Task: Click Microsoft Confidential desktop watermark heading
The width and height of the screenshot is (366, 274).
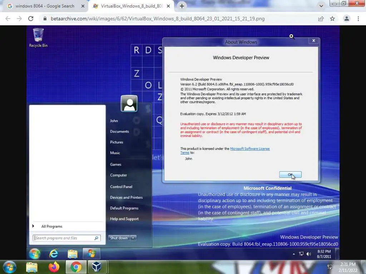Action: pos(267,188)
